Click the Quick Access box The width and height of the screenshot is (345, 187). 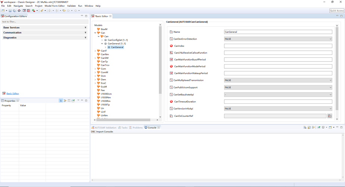(337, 10)
